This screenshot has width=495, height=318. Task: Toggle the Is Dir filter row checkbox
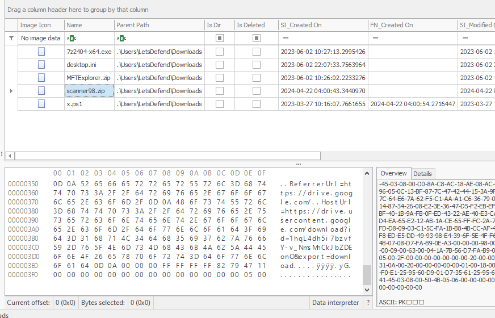tap(220, 38)
